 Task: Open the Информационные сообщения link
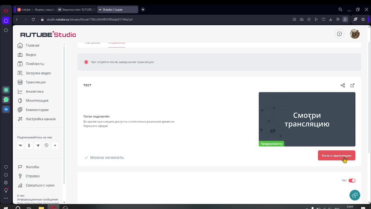pyautogui.click(x=38, y=199)
